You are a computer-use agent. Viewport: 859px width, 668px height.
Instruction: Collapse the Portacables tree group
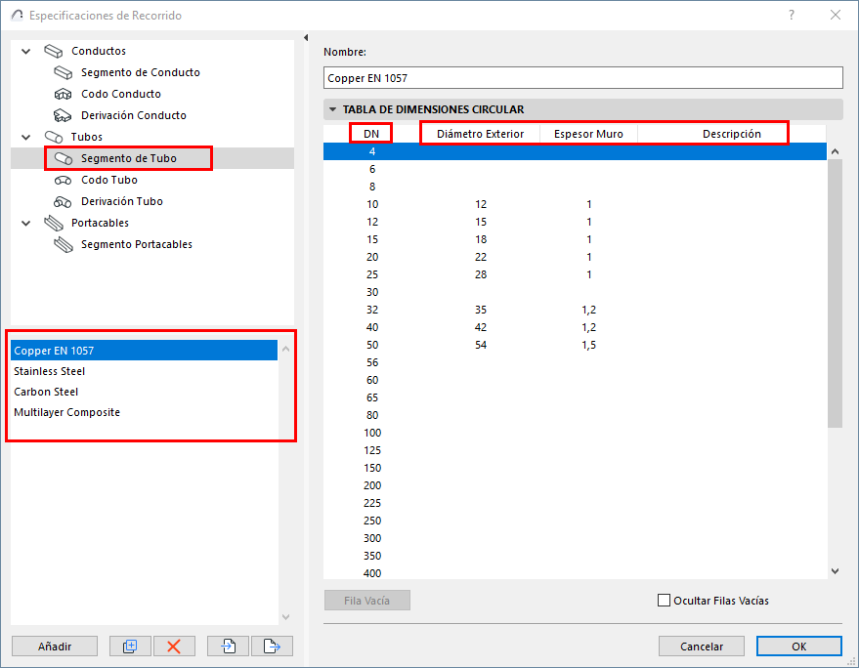pyautogui.click(x=25, y=223)
